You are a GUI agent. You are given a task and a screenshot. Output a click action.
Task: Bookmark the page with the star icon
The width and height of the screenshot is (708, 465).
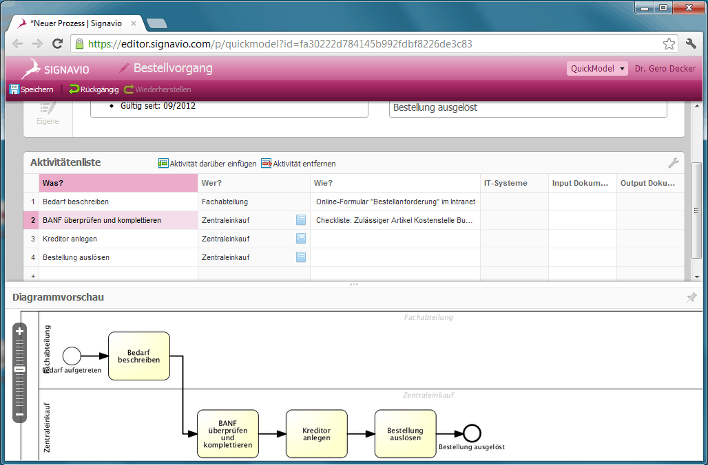[x=669, y=44]
